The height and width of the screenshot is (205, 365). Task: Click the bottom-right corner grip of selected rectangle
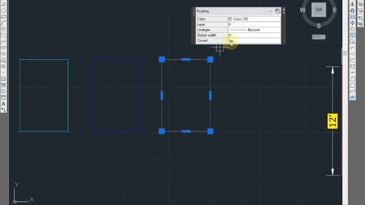[x=210, y=132]
